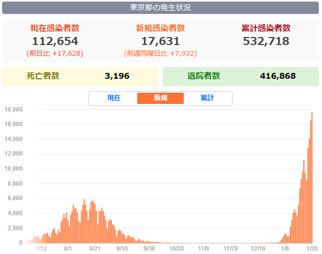Click the 死亡者数 label

click(x=43, y=76)
